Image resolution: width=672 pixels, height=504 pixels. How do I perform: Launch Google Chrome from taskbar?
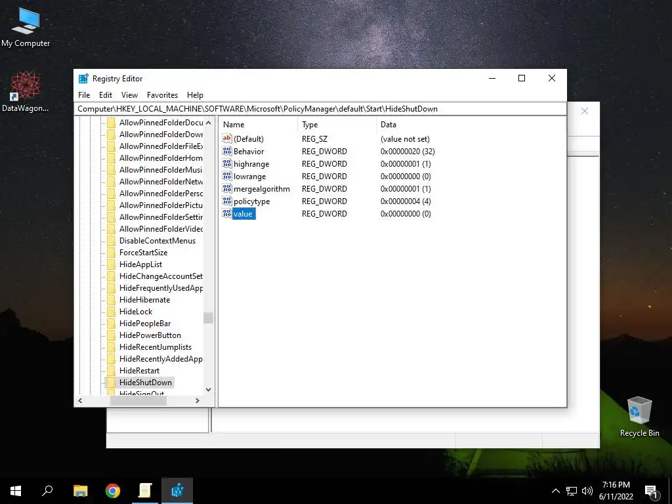pyautogui.click(x=113, y=491)
